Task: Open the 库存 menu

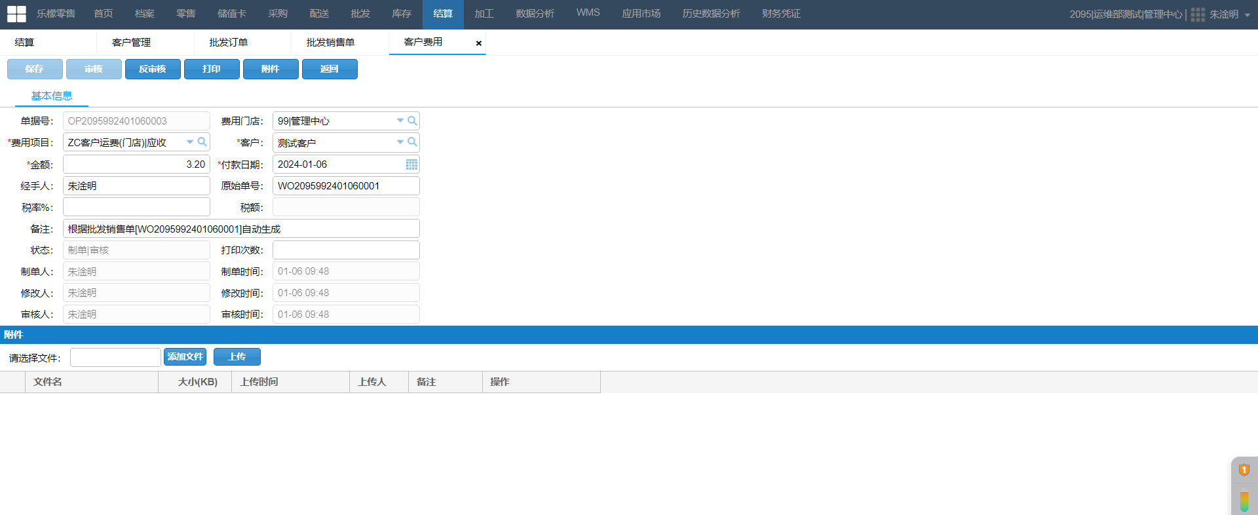Action: point(402,14)
